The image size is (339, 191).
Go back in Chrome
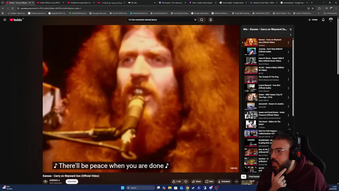click(x=3, y=8)
